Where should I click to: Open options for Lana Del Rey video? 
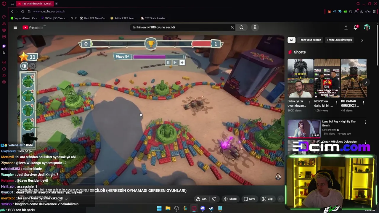tap(365, 122)
